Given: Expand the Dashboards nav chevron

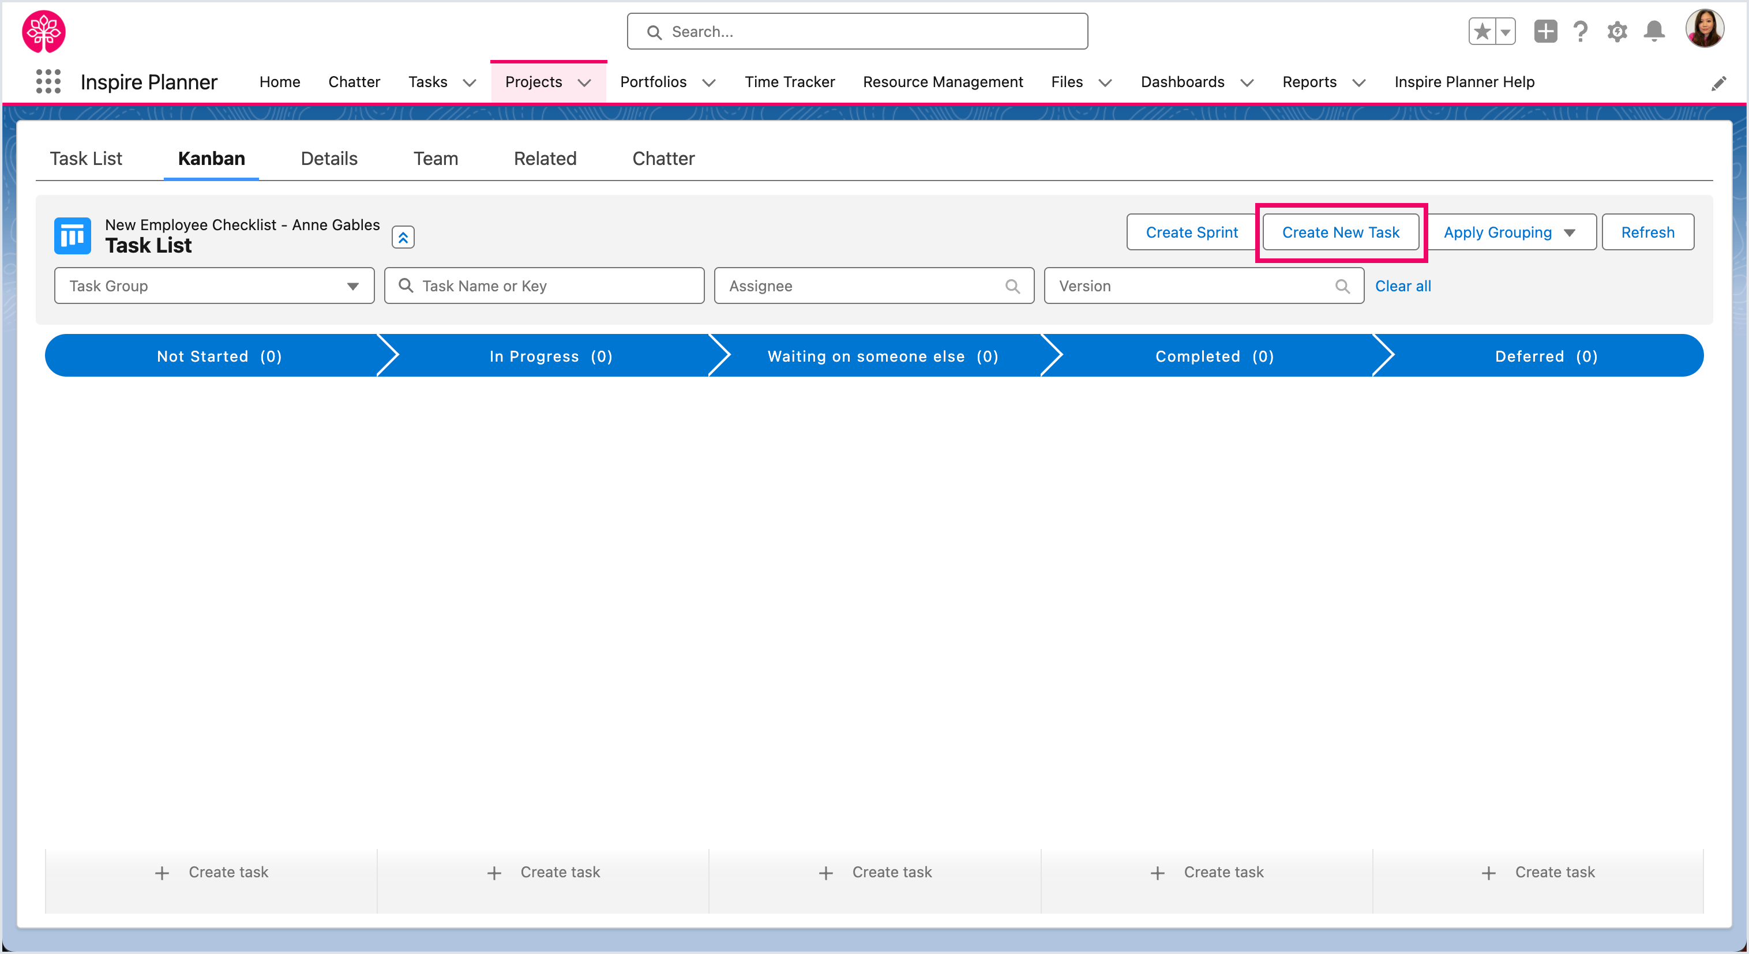Looking at the screenshot, I should pyautogui.click(x=1247, y=83).
